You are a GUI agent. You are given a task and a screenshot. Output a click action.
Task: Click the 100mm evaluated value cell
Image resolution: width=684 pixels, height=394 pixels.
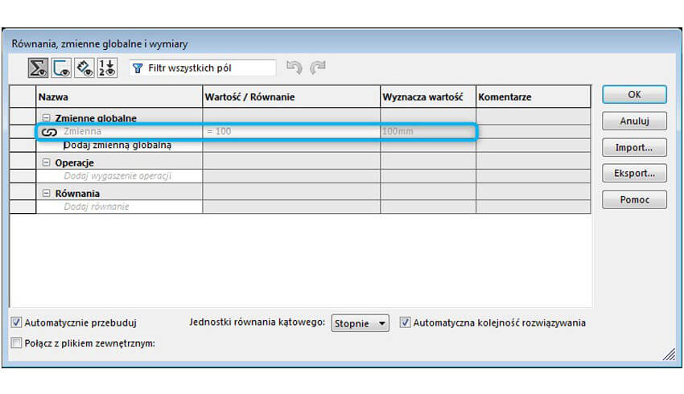(428, 132)
